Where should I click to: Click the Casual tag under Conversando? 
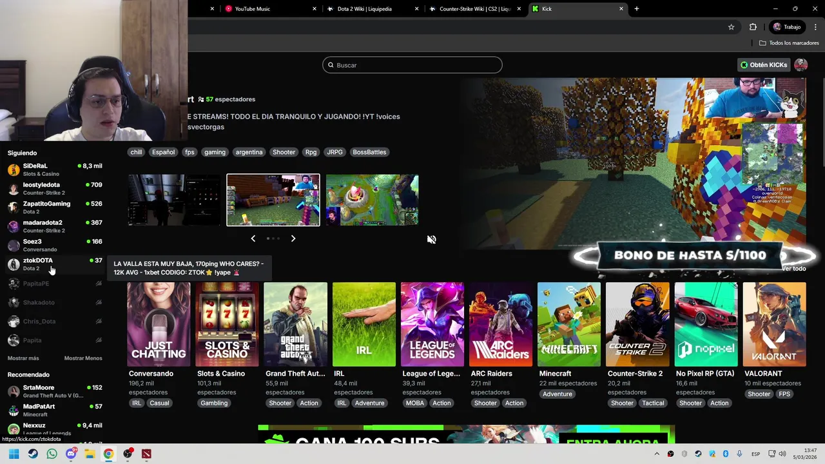159,403
